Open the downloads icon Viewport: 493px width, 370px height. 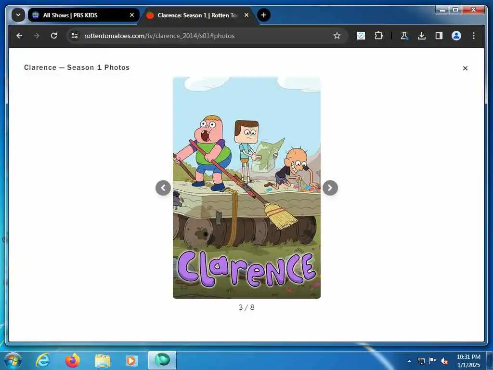422,36
